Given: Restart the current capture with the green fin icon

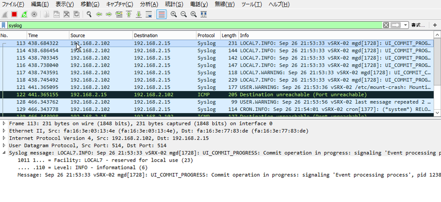Looking at the screenshot, I should [x=24, y=14].
